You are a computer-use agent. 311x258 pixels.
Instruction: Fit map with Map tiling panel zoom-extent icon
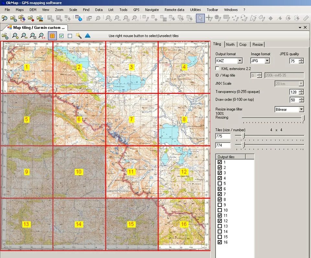pyautogui.click(x=33, y=36)
